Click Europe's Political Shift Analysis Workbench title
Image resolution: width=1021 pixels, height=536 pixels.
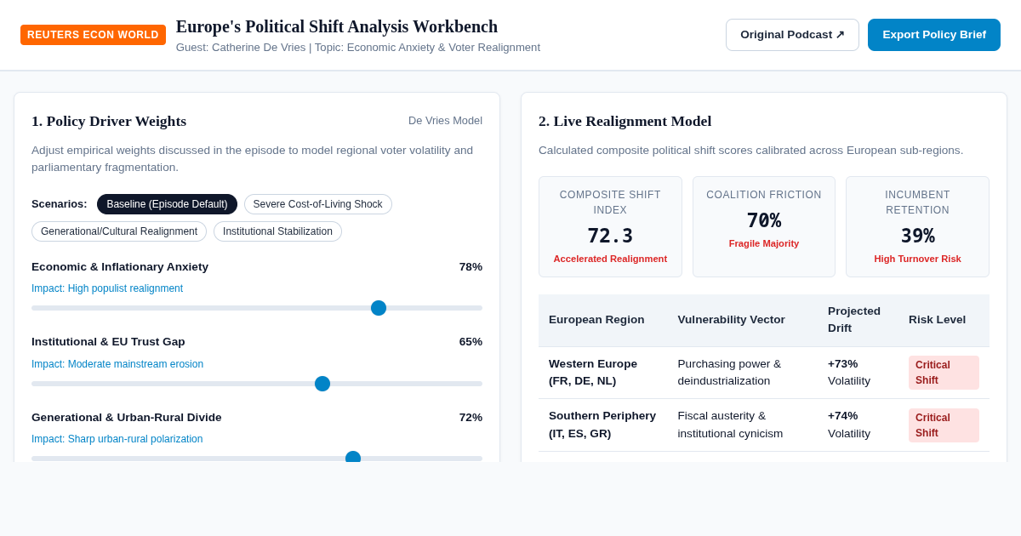(337, 26)
